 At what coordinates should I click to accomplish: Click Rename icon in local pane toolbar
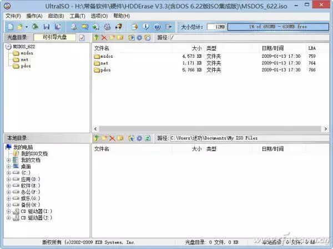(120, 138)
